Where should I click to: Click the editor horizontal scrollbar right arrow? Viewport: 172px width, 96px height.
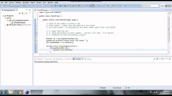tap(166, 54)
